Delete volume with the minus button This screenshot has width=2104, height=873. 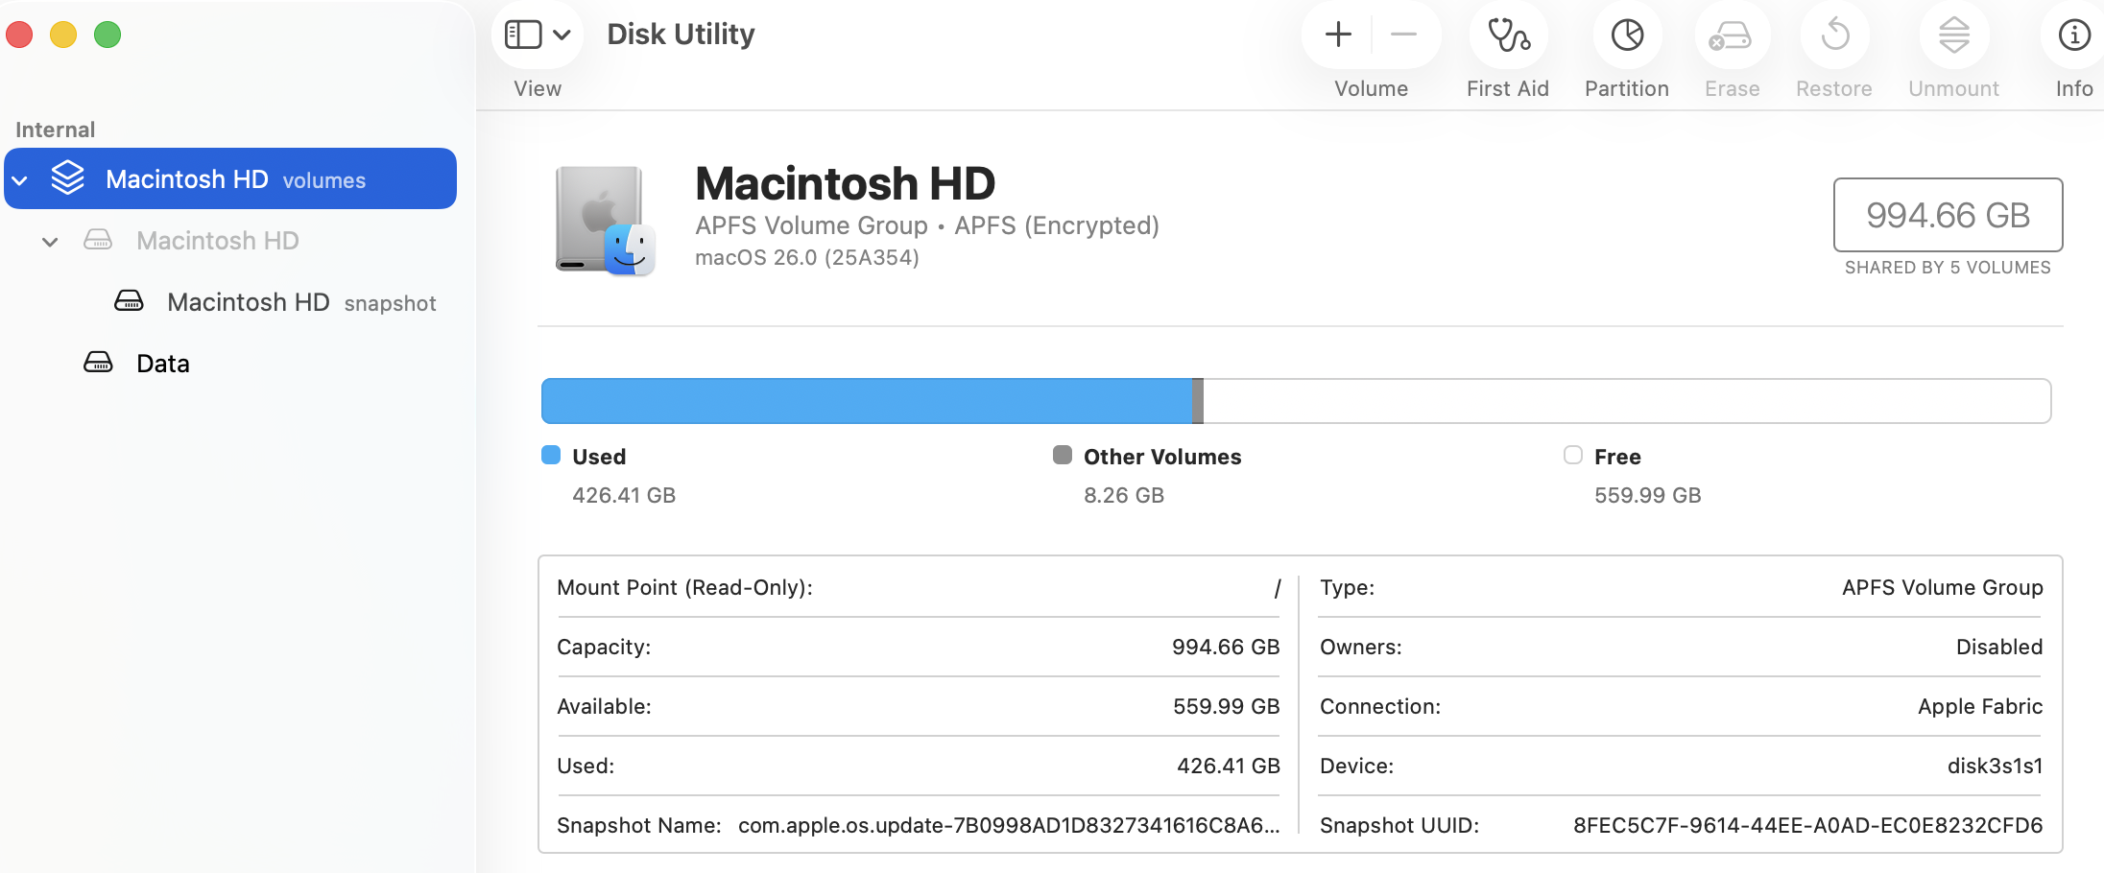tap(1403, 35)
